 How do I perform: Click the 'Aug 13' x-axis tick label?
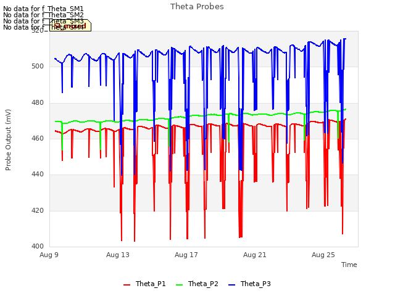118,255
